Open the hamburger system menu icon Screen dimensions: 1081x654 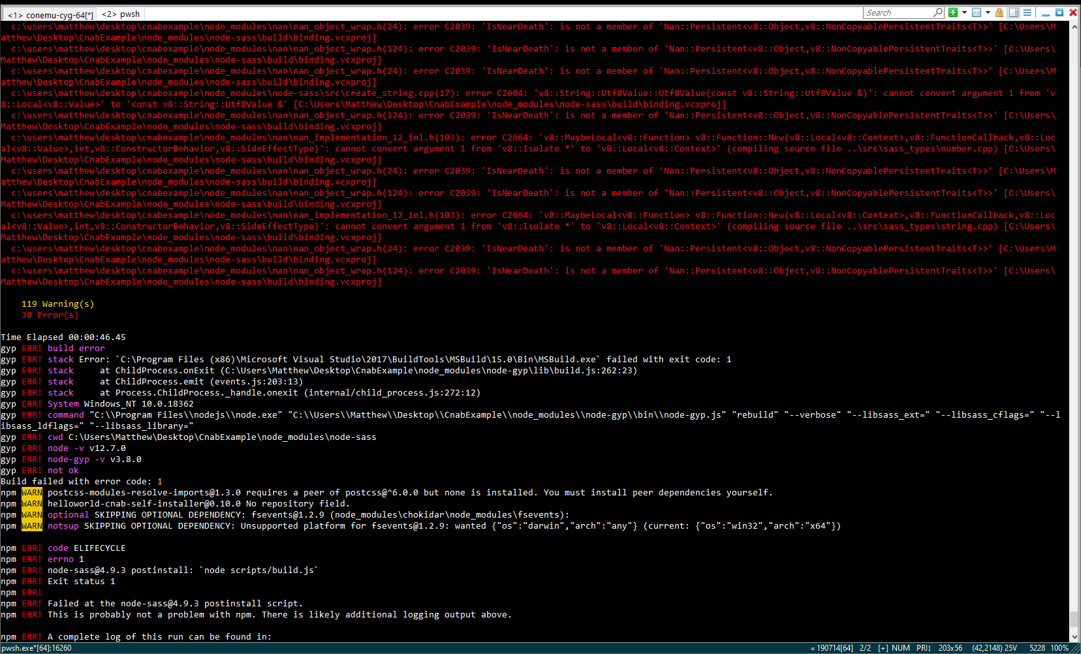tap(1027, 12)
